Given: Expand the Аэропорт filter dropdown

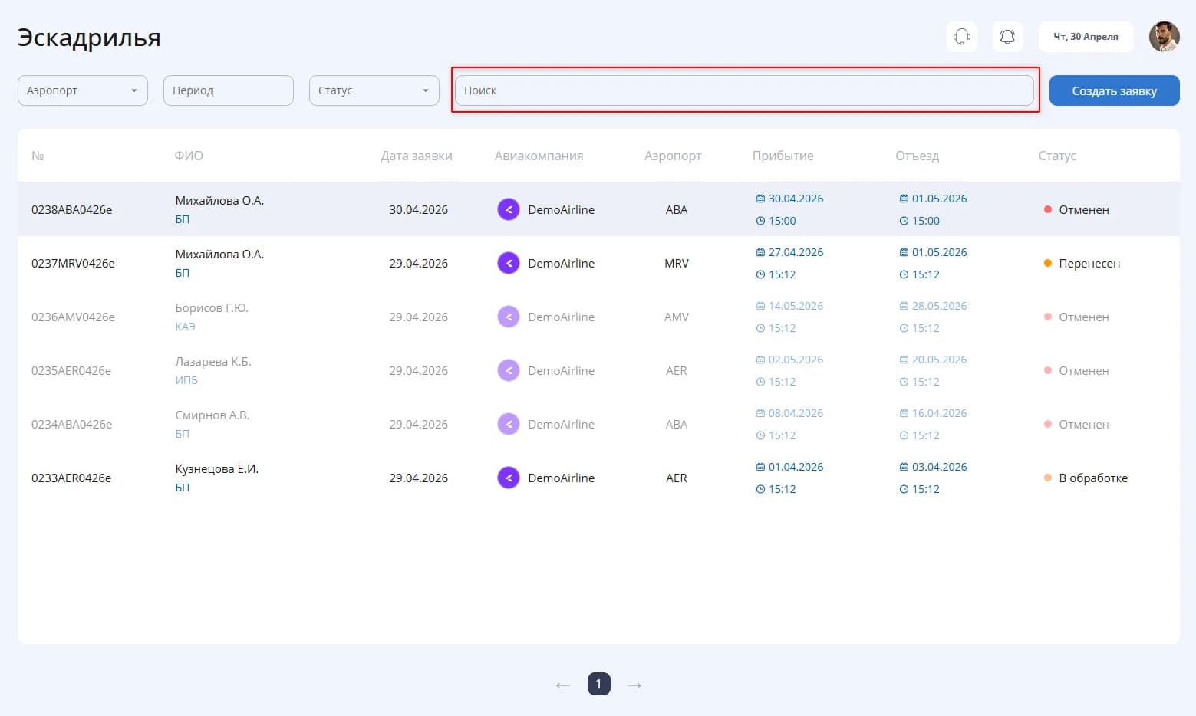Looking at the screenshot, I should coord(83,90).
